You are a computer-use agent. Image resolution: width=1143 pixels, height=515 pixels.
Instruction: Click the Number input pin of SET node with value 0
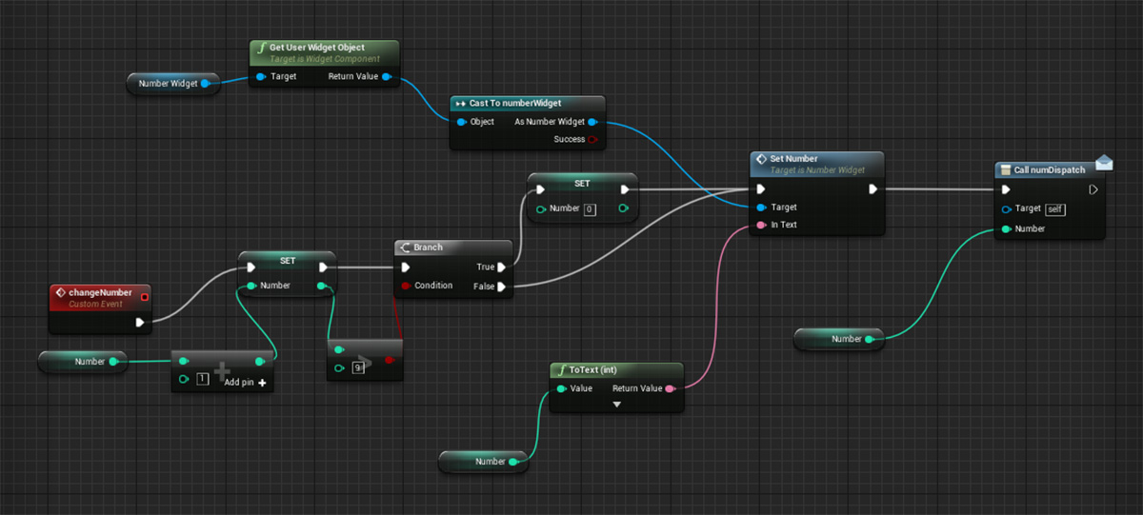540,208
